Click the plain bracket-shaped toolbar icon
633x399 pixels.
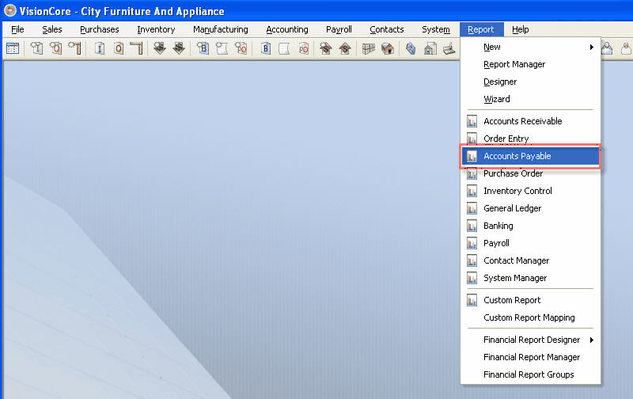137,48
